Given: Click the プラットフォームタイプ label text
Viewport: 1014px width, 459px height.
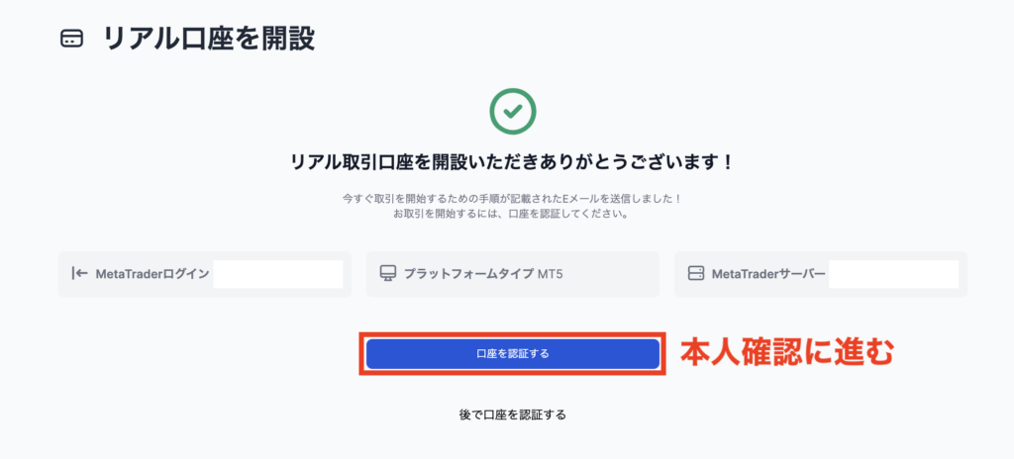Looking at the screenshot, I should pyautogui.click(x=468, y=274).
